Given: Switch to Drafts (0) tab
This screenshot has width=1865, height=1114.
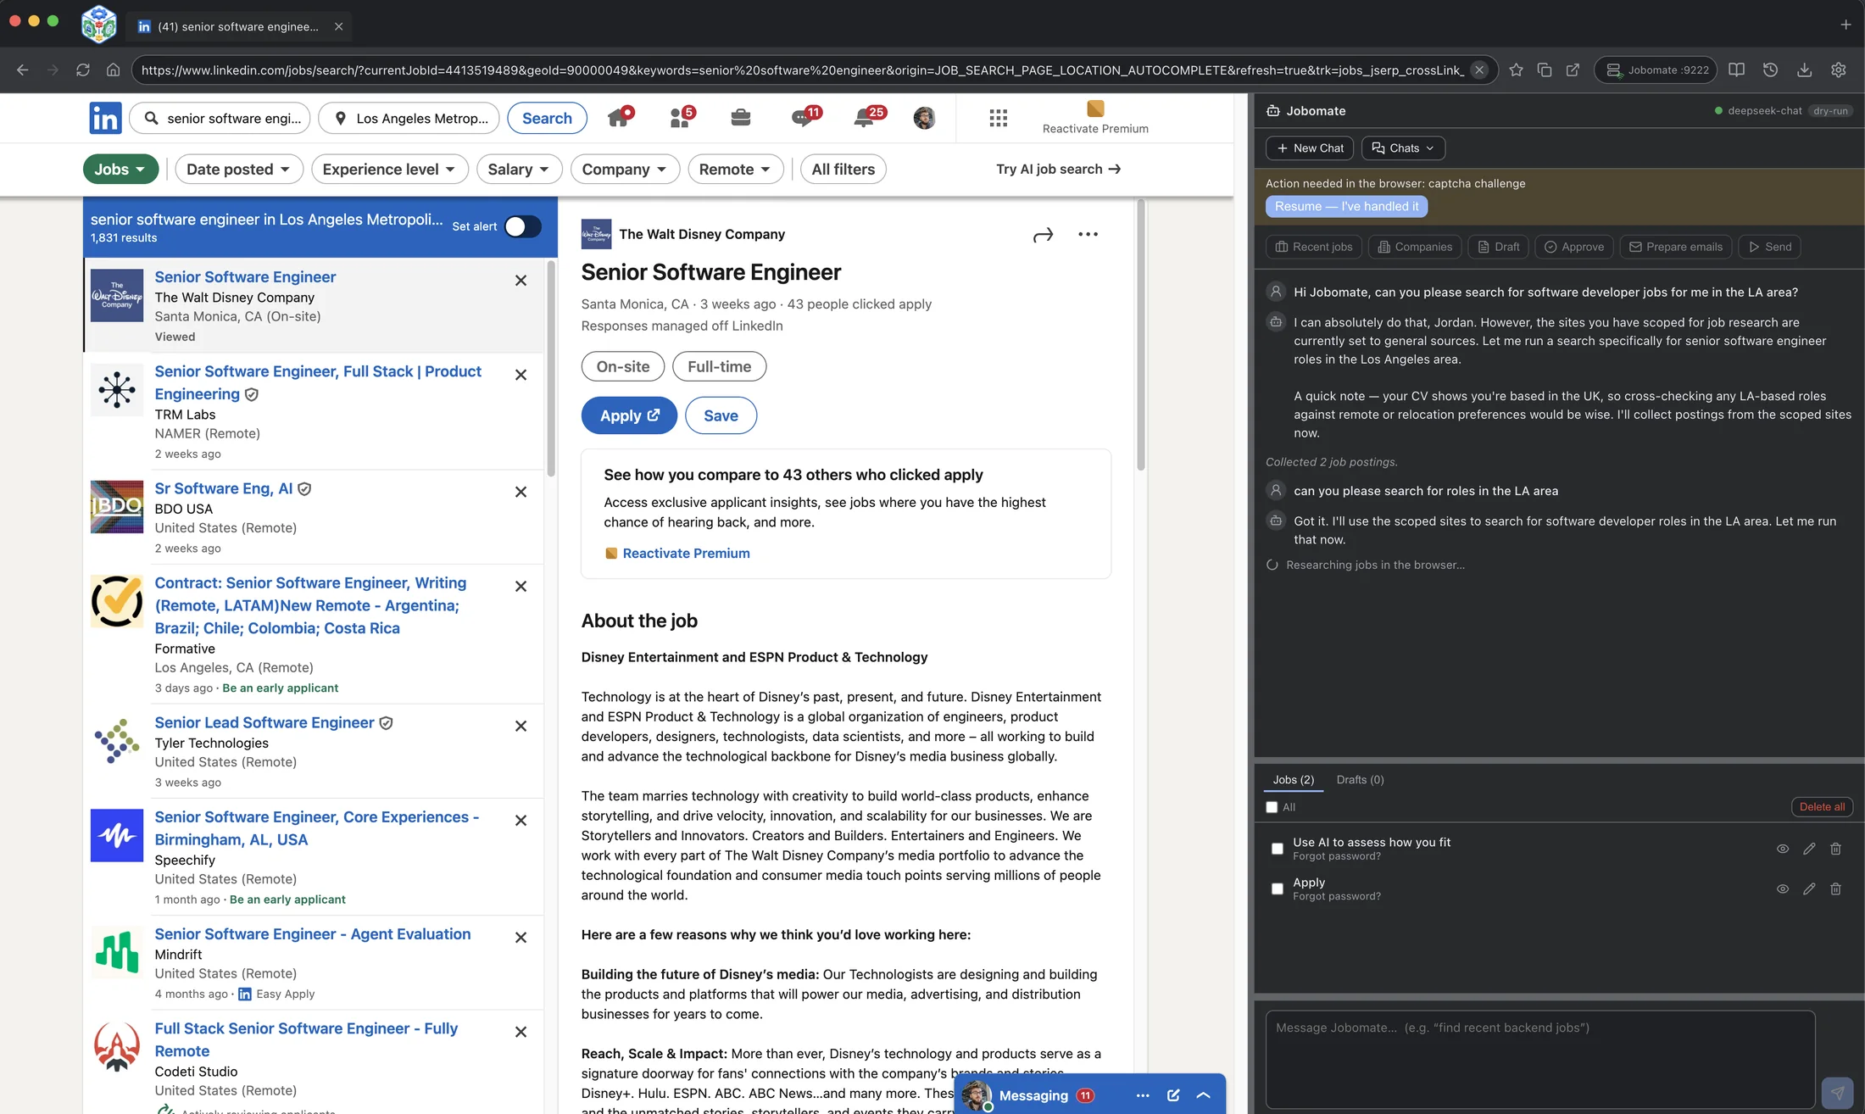Looking at the screenshot, I should pos(1360,779).
